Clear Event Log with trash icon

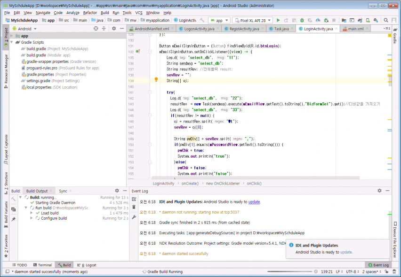[134, 207]
